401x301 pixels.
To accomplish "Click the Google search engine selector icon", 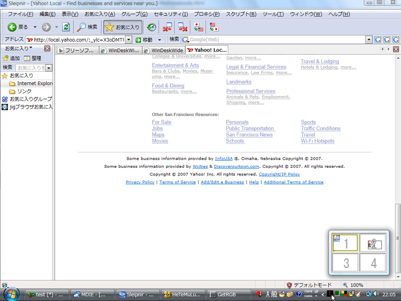I will pos(185,40).
